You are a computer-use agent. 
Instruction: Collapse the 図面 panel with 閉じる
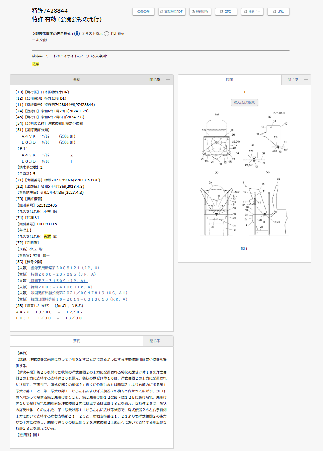coord(296,80)
